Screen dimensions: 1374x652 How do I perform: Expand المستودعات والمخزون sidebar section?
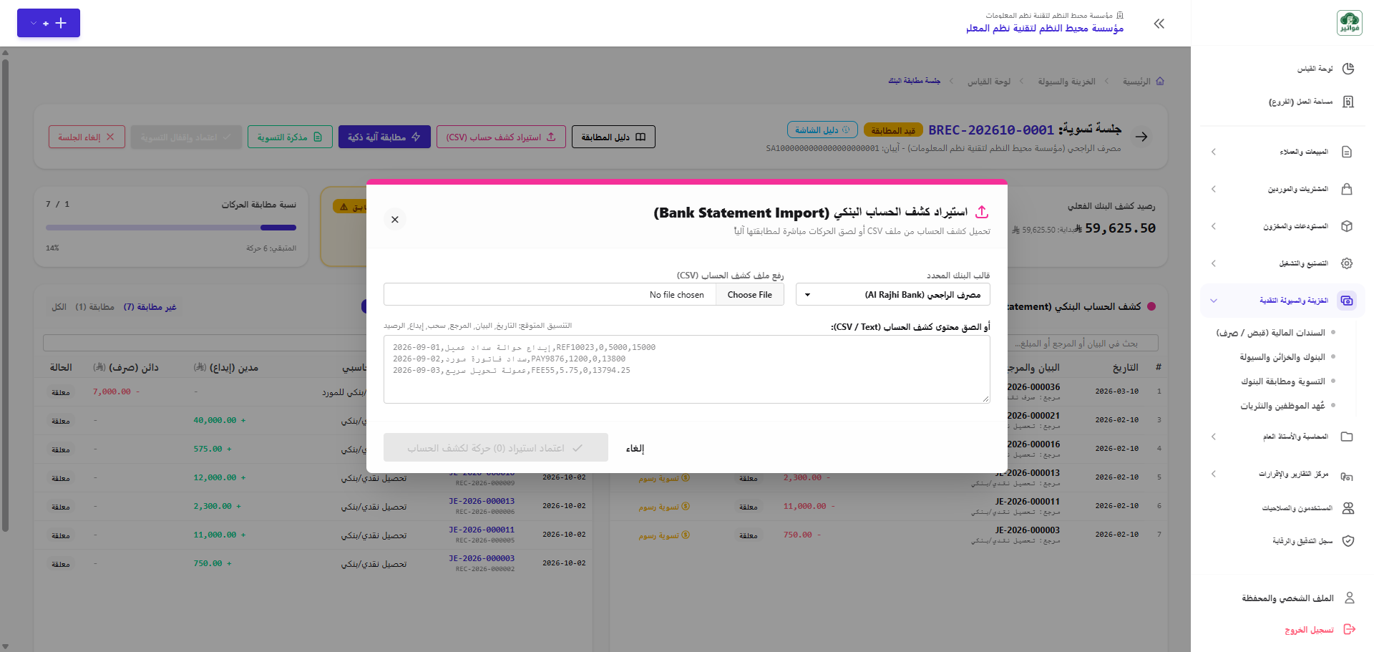1282,226
